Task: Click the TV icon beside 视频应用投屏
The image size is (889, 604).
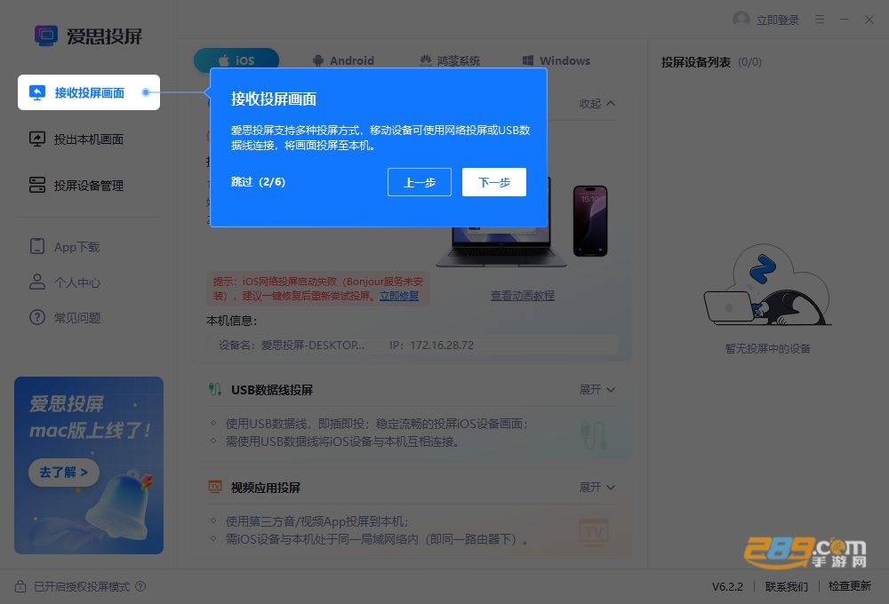Action: [215, 487]
